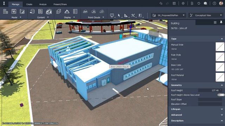Expand the Model group dropdown
The height and width of the screenshot is (126, 225).
click(x=20, y=17)
